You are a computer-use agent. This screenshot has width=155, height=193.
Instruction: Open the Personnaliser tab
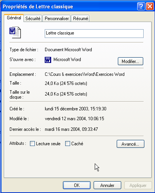(56, 19)
